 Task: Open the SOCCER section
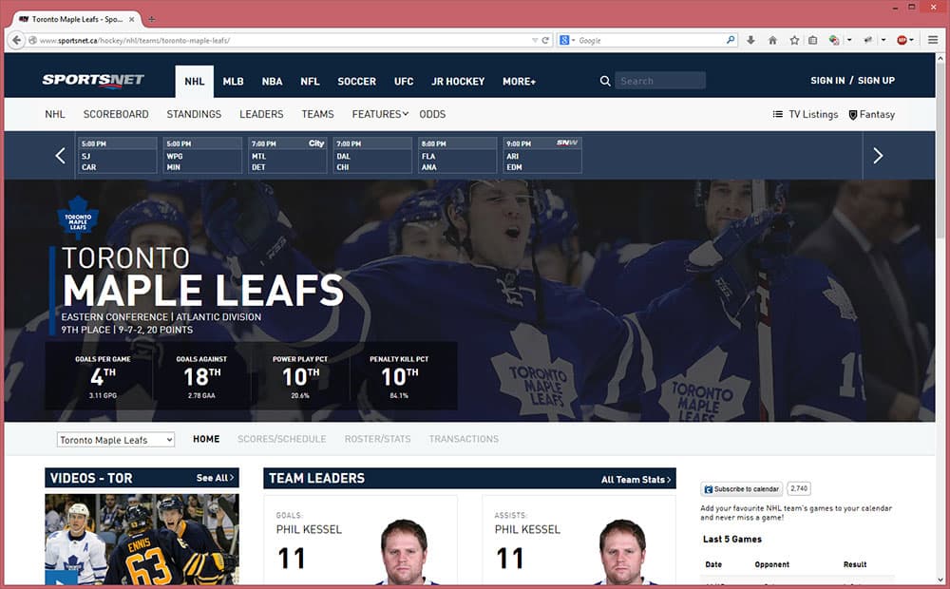point(357,81)
